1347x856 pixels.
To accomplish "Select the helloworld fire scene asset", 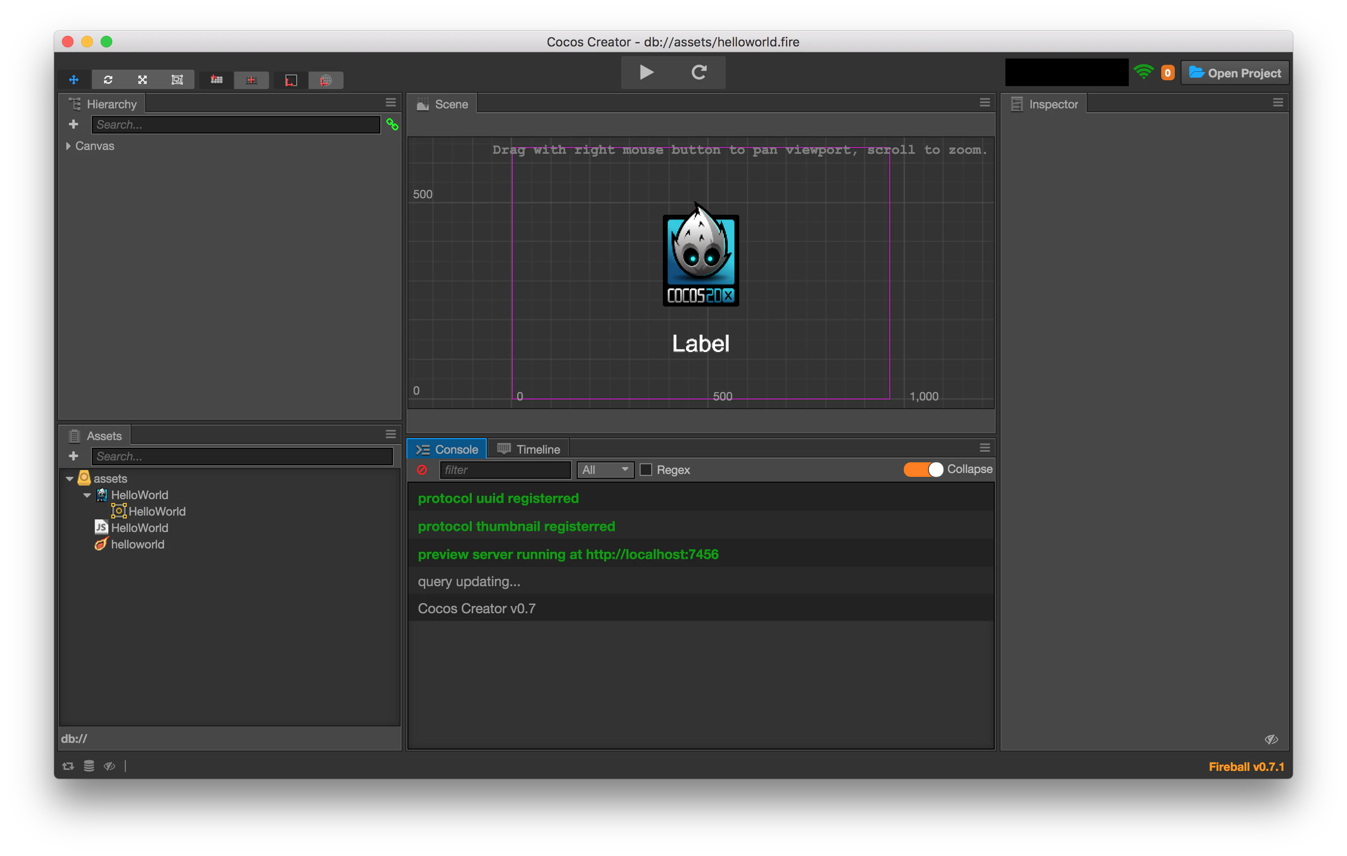I will coord(129,544).
